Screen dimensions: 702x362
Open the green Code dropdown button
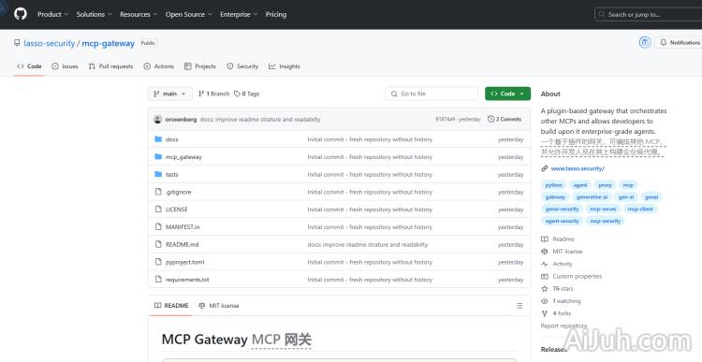coord(507,94)
